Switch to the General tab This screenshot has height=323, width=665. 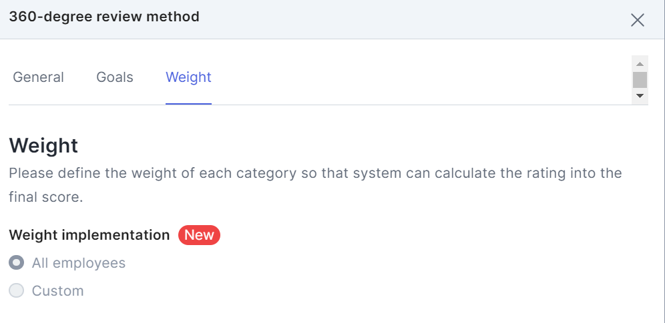pos(39,77)
